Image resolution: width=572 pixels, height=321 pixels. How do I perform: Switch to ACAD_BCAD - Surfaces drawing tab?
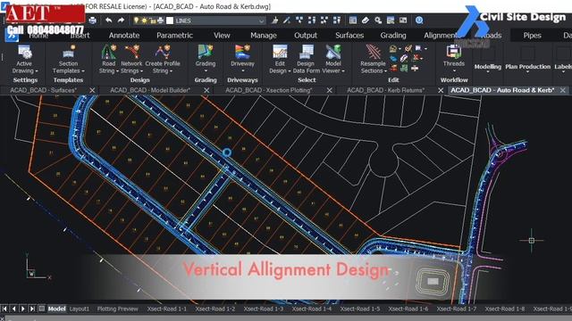click(44, 90)
